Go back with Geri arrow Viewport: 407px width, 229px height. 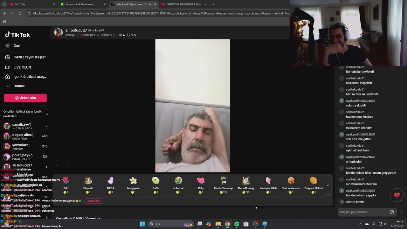point(8,46)
